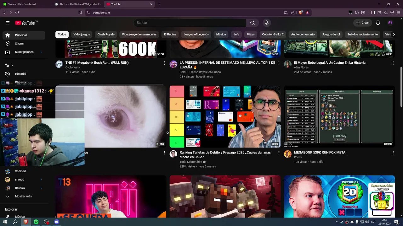This screenshot has height=226, width=403.
Task: Open the Ranking Tarjetas tier list thumbnail
Action: pyautogui.click(x=225, y=116)
